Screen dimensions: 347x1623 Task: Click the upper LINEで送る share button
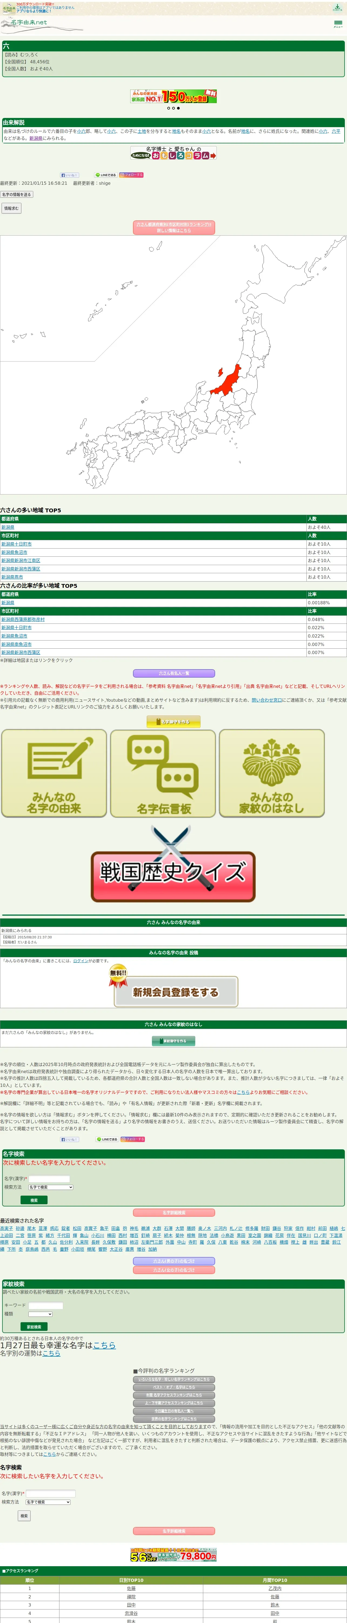106,175
